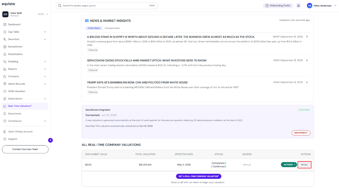Click the Support help icon
The width and height of the screenshot is (339, 188).
(x=5, y=139)
